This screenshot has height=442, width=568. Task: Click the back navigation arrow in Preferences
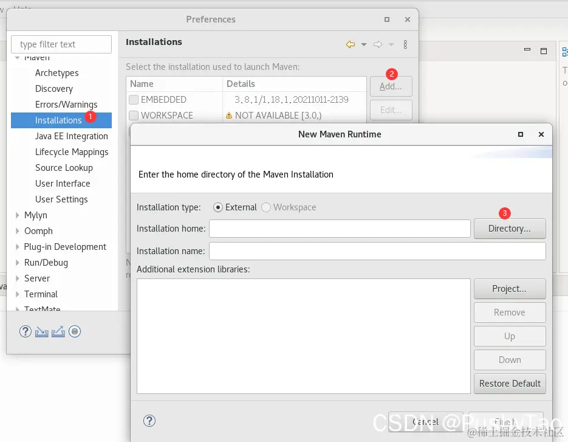coord(351,44)
